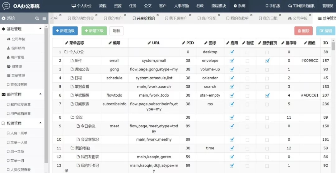Image resolution: width=336 pixels, height=173 pixels.
Task: Enable 验证 checkbox for the 日程 row
Action: point(247,78)
